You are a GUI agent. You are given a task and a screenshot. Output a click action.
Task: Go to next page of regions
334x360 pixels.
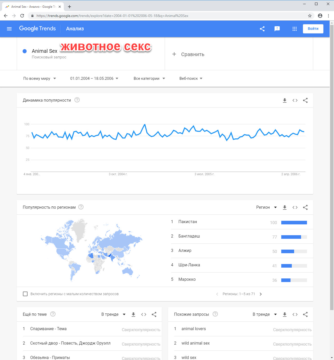click(261, 294)
